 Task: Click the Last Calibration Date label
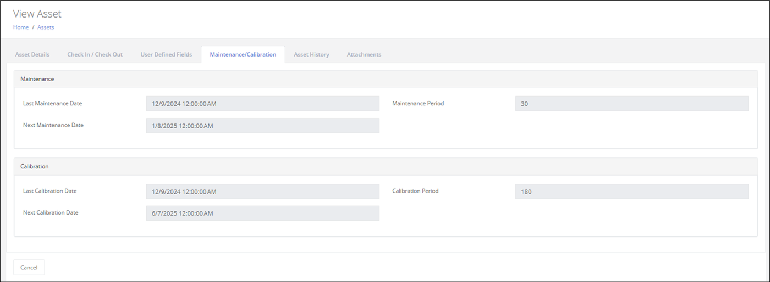click(50, 191)
